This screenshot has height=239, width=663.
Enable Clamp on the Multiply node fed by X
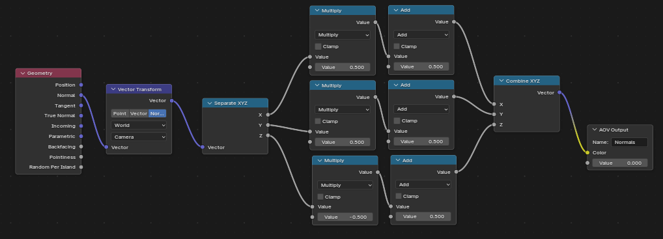(318, 46)
